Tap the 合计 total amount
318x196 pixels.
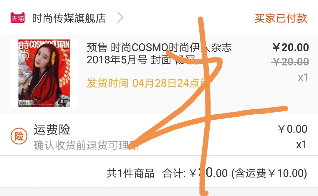[x=195, y=173]
